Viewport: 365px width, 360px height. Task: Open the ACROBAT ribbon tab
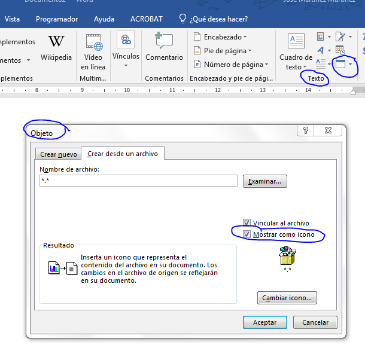tap(147, 19)
